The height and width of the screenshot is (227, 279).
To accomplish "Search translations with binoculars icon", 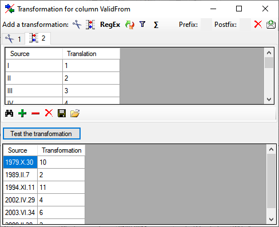I will (9, 113).
